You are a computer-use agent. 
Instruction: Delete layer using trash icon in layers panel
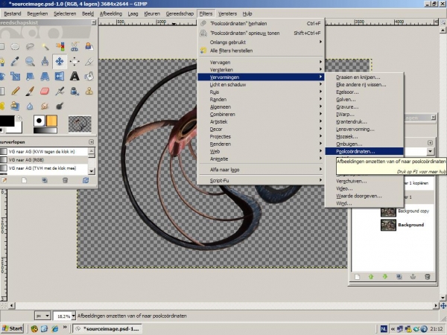427,277
